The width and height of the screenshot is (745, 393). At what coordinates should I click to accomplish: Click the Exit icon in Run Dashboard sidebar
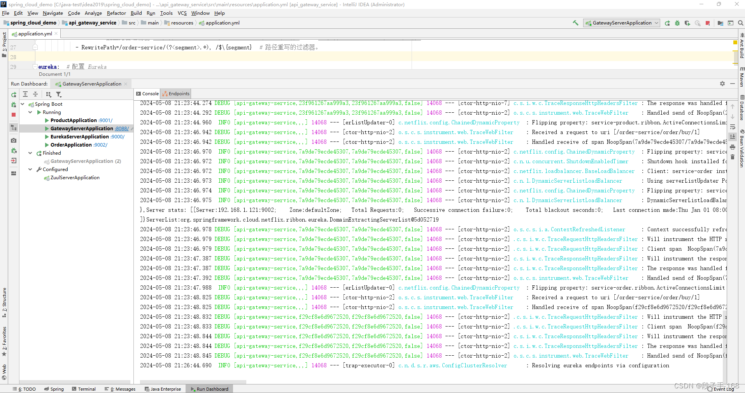pos(14,161)
